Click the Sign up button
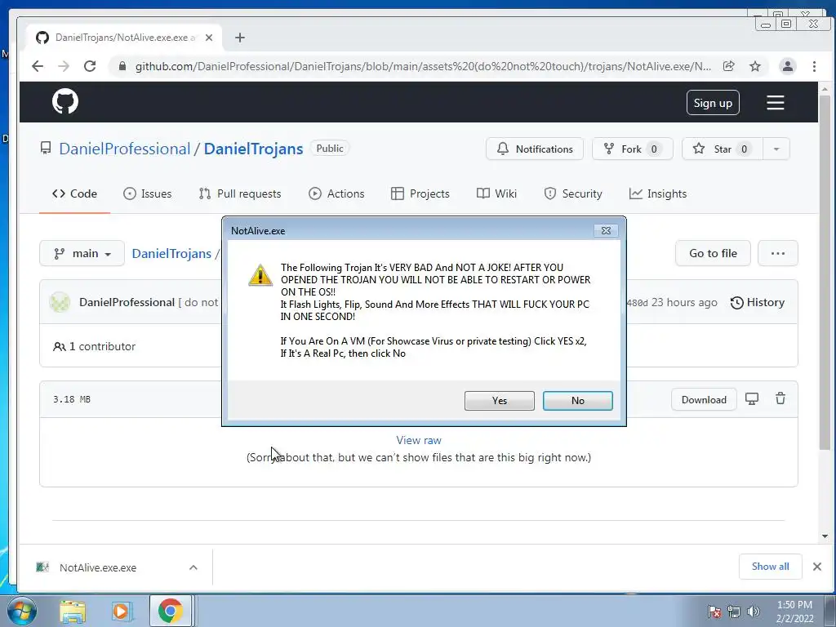Screen dimensions: 836x627 (x=713, y=103)
